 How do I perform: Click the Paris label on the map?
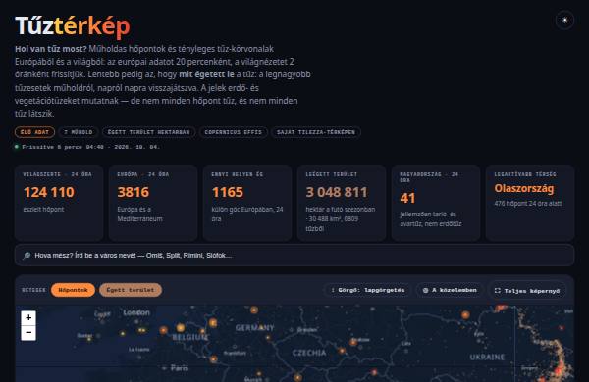click(180, 368)
